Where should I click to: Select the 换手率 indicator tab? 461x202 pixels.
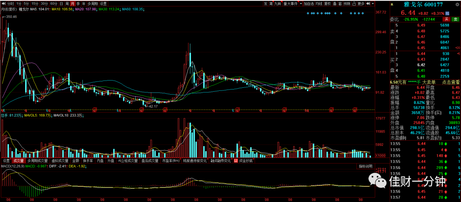(88, 161)
